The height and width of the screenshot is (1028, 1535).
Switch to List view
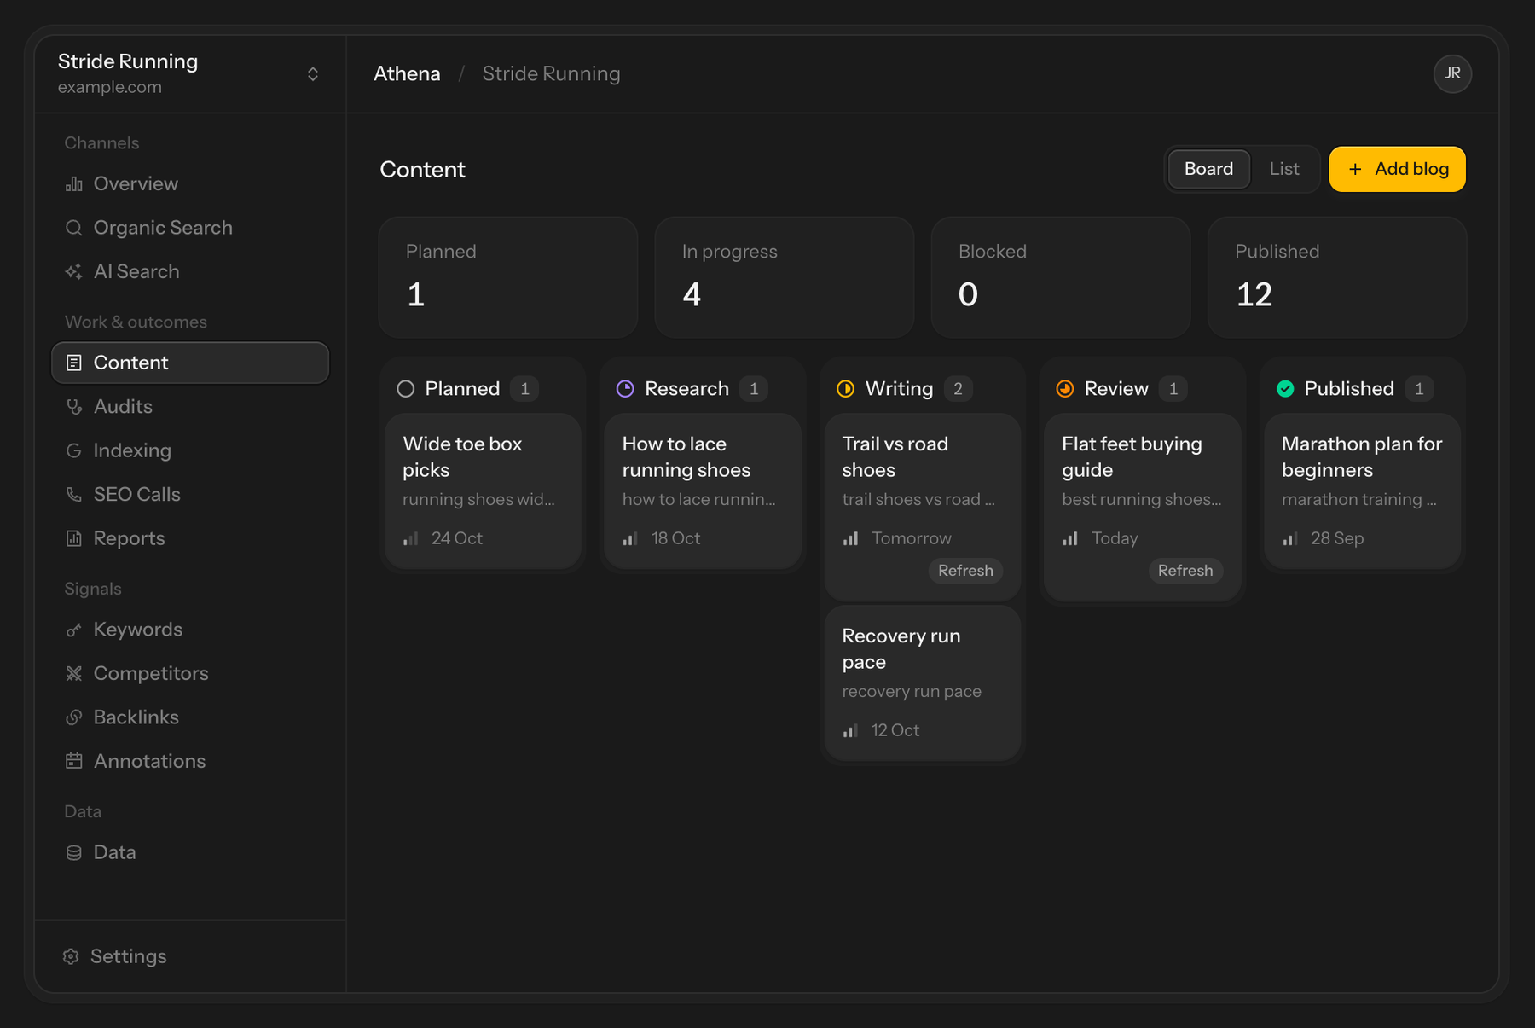click(x=1284, y=169)
